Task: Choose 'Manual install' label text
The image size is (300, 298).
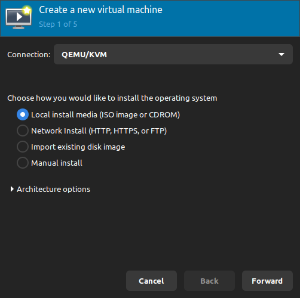Action: coord(57,163)
